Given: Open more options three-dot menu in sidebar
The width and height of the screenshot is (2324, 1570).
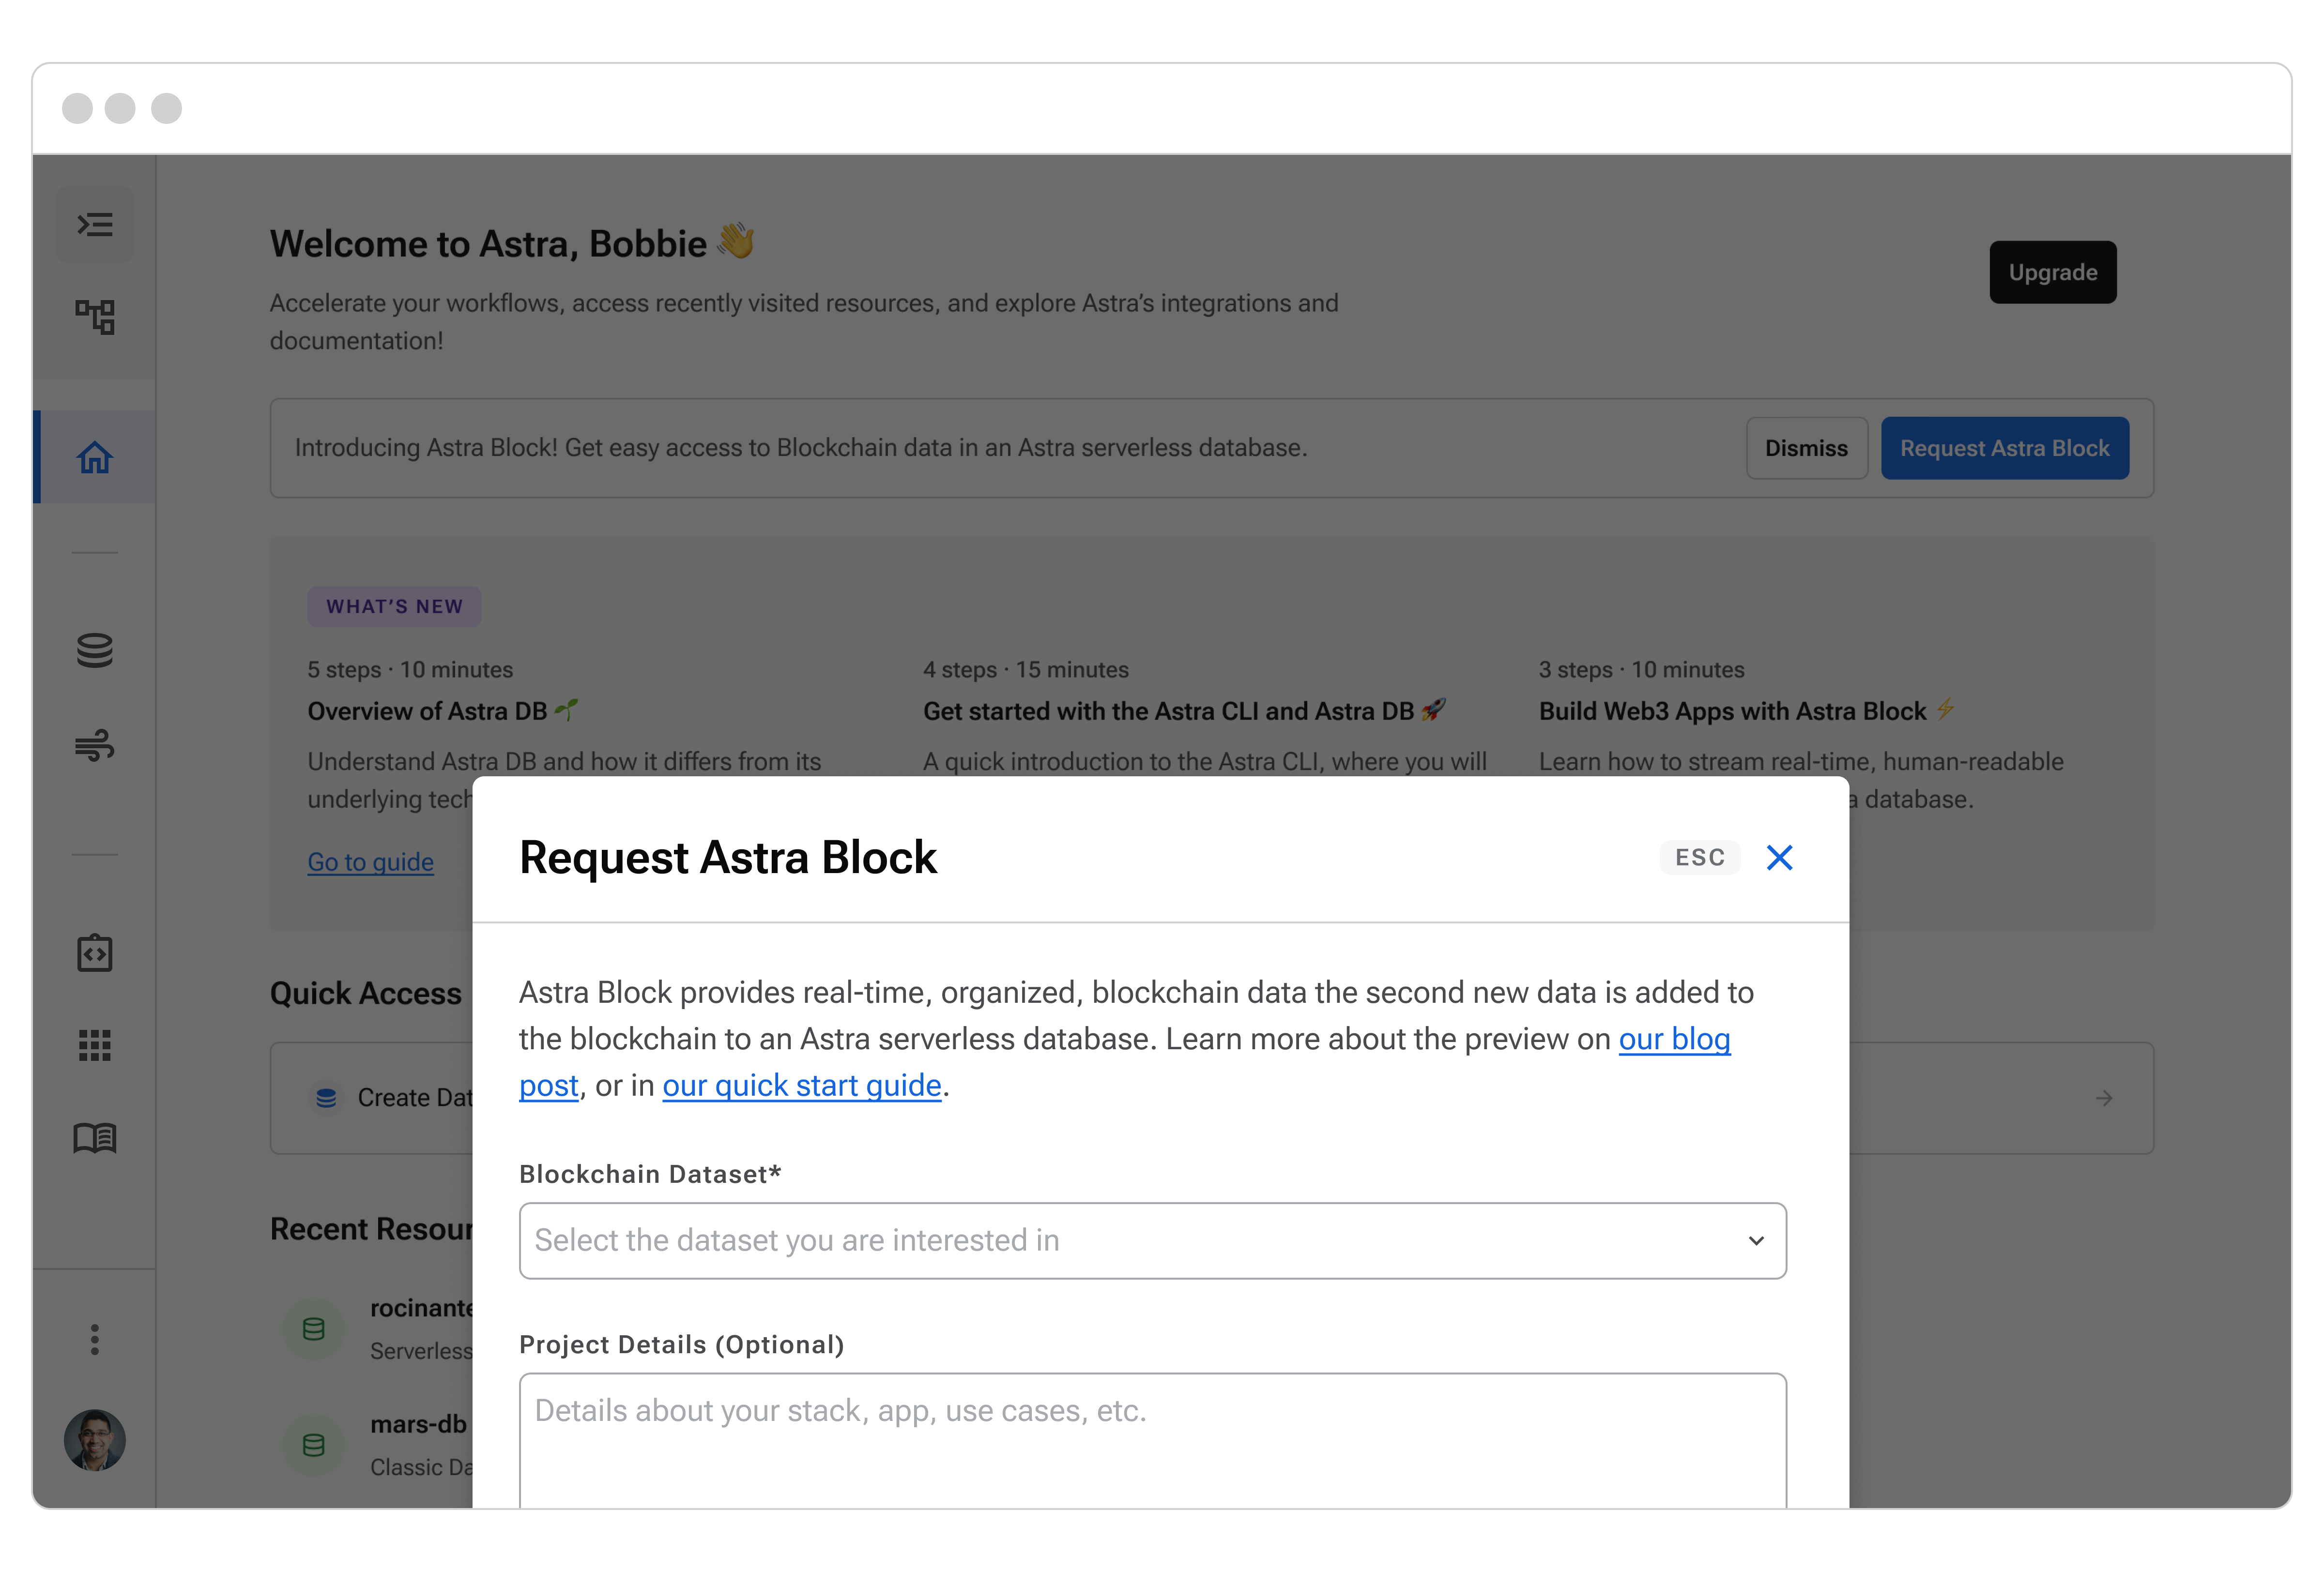Looking at the screenshot, I should (95, 1339).
